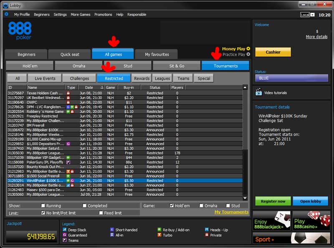Screen dimensions: 334x248
Task: Open the My Profile menu
Action: click(x=22, y=15)
